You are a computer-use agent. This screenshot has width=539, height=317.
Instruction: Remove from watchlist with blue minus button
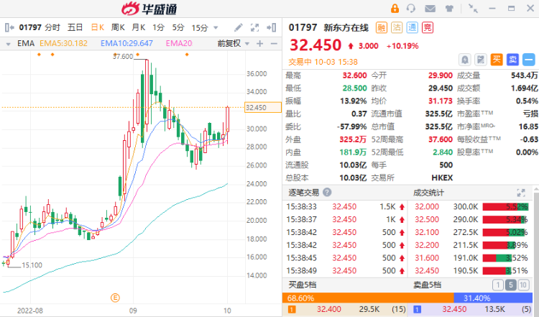point(529,60)
